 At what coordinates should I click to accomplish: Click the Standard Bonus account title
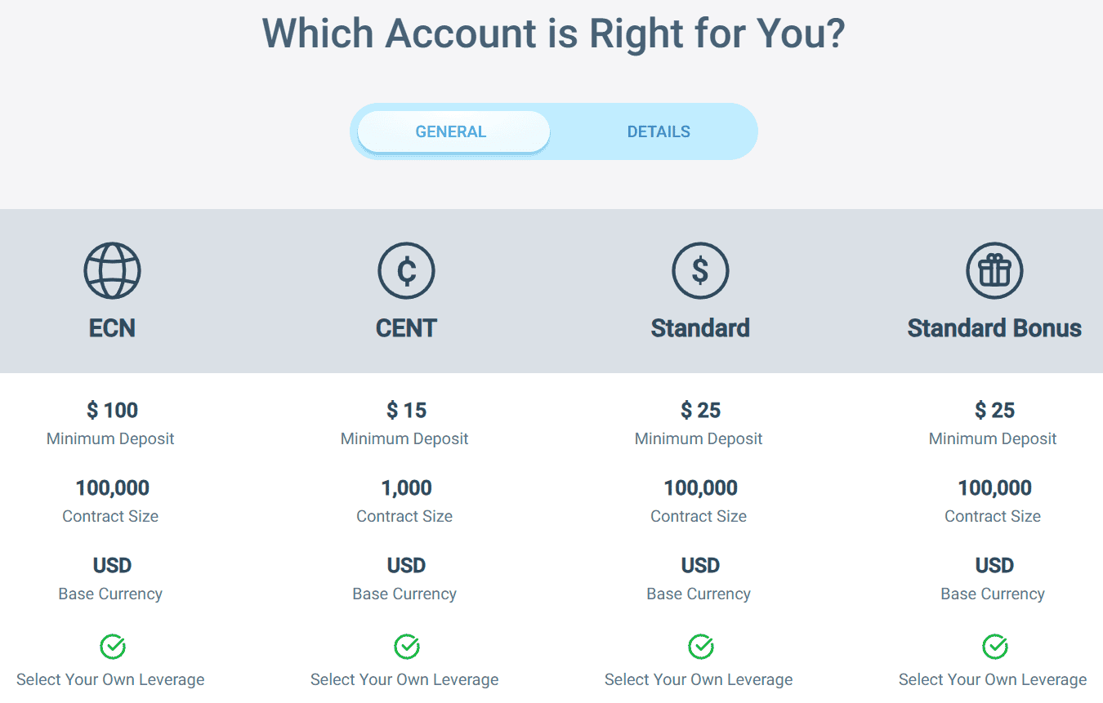(994, 328)
